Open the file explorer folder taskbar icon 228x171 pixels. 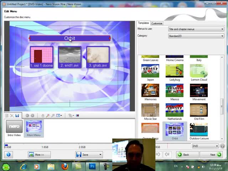tap(51, 167)
